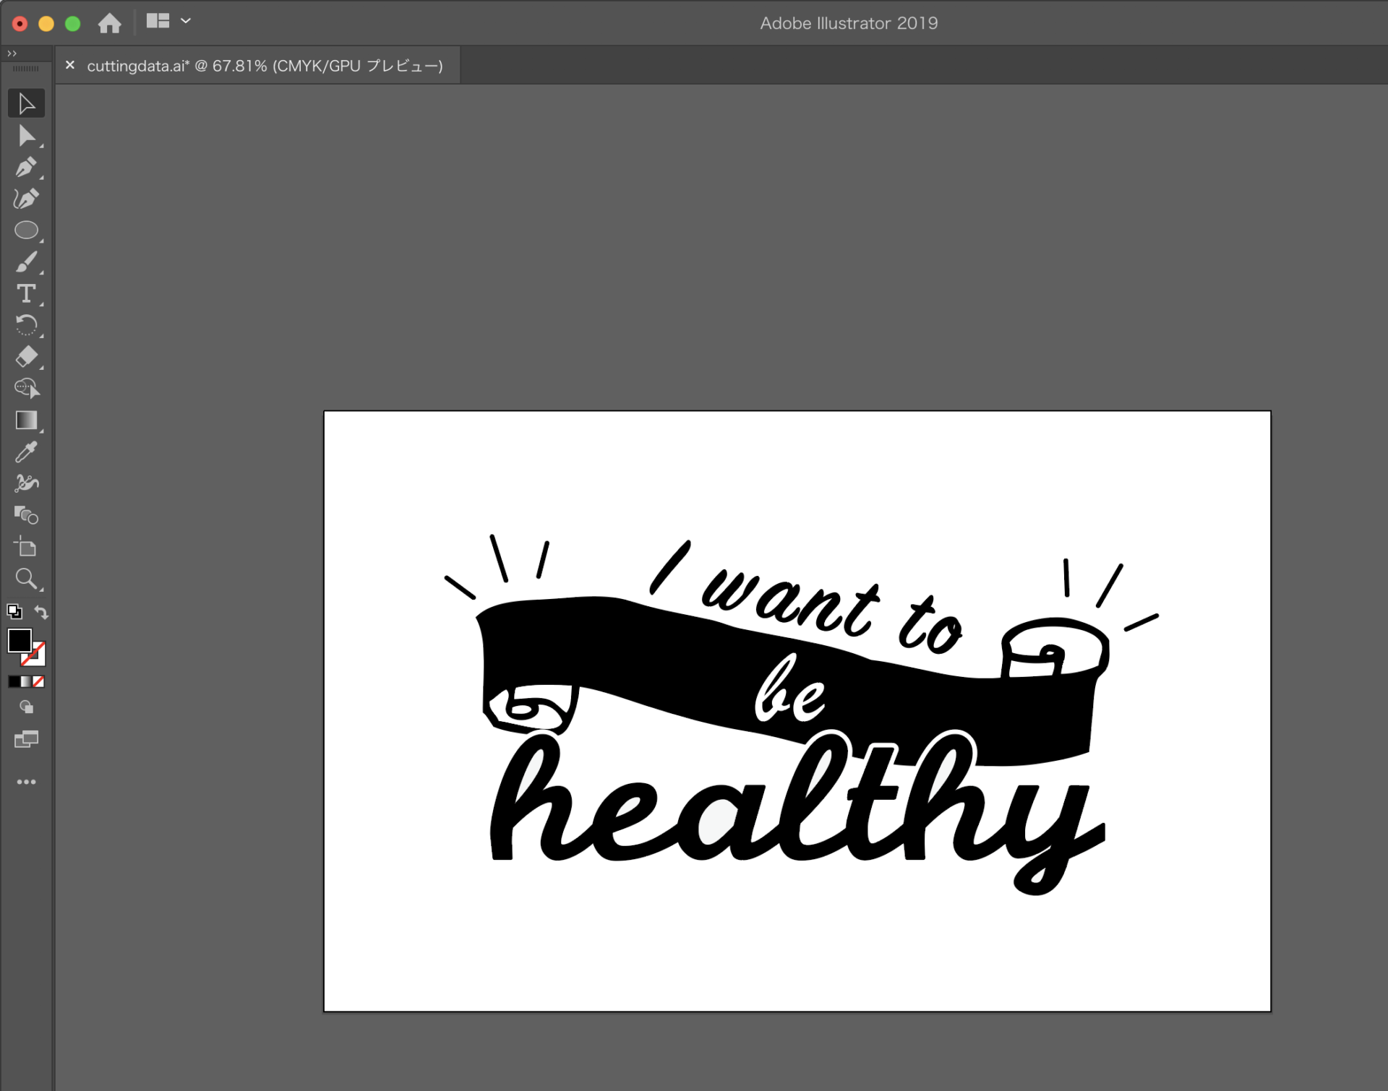Swap fill and stroke colors

tap(41, 612)
